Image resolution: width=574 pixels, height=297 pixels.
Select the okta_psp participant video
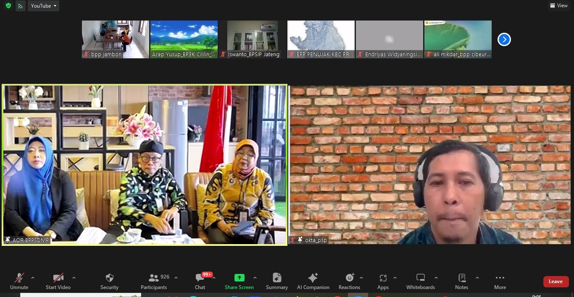[x=429, y=164]
